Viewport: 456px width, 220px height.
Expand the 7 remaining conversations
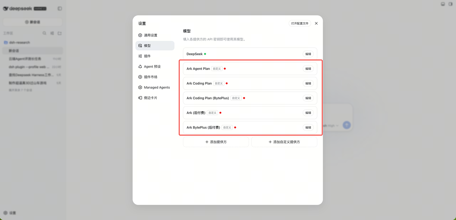coord(20,90)
